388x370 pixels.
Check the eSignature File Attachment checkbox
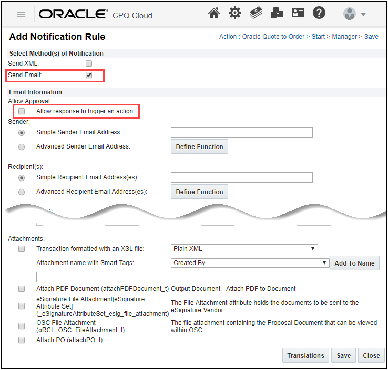[x=22, y=306]
